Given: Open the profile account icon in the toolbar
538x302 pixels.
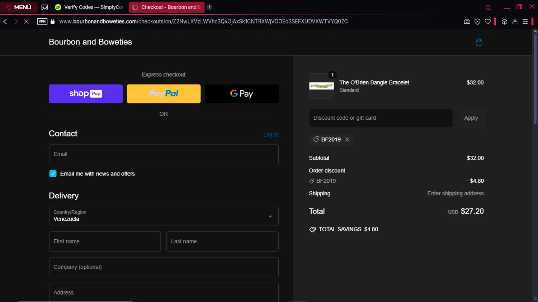Looking at the screenshot, I should (515, 21).
